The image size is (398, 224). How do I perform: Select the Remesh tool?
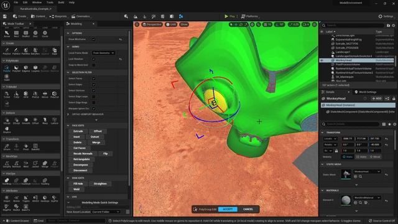16,164
